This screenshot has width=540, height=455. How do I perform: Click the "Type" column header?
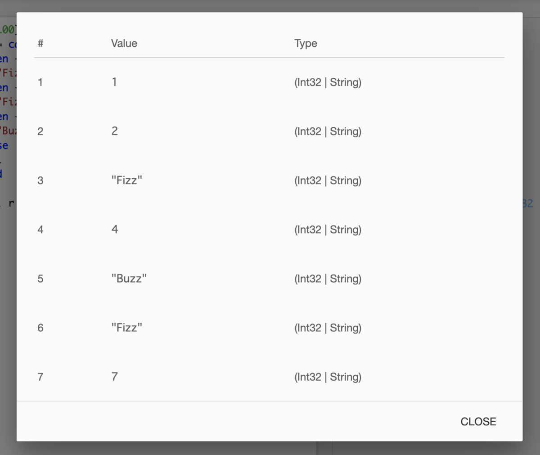306,43
